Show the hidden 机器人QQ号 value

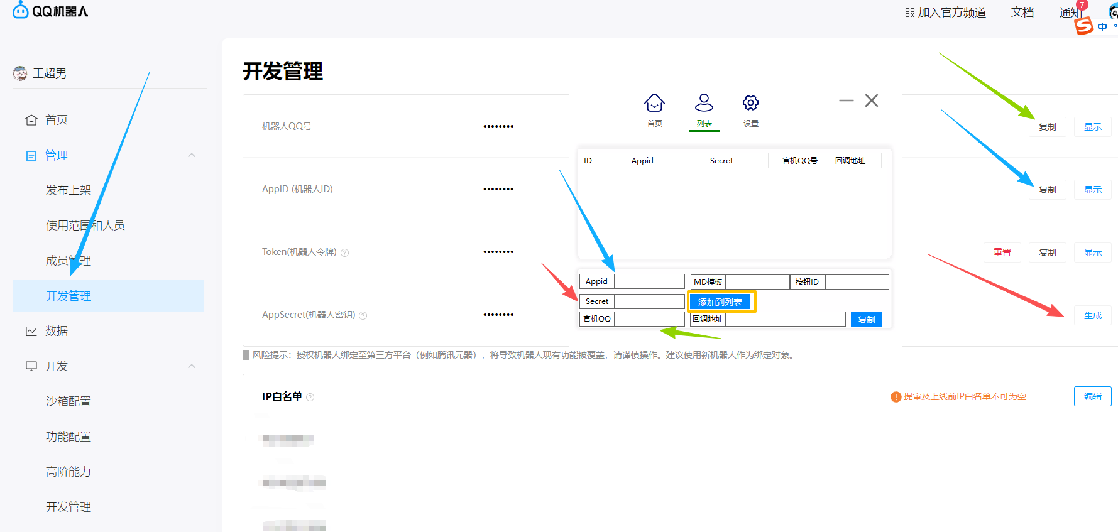[x=1092, y=127]
